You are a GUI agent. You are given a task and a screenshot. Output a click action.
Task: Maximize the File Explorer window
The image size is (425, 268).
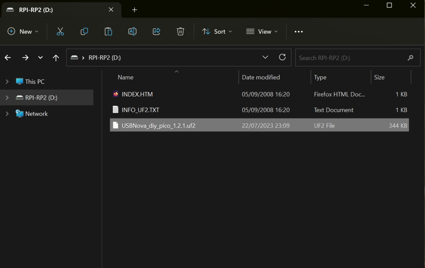[389, 5]
